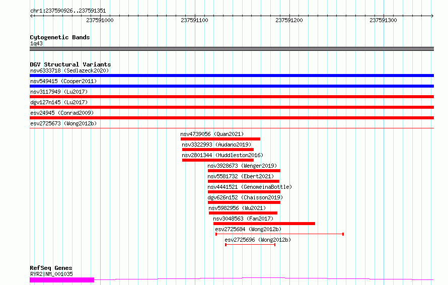Click the left arrow end of ruler
448x285 pixels.
31,16
